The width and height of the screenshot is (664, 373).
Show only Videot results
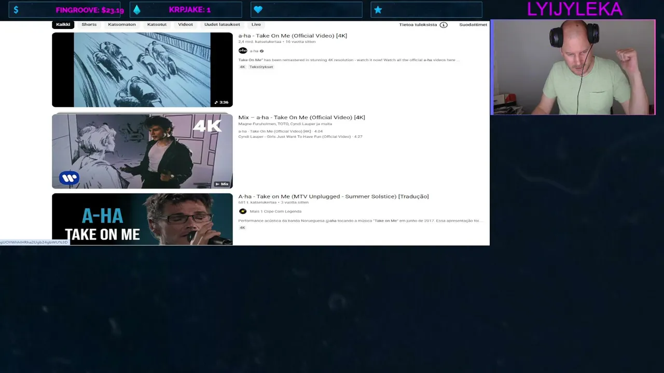185,24
